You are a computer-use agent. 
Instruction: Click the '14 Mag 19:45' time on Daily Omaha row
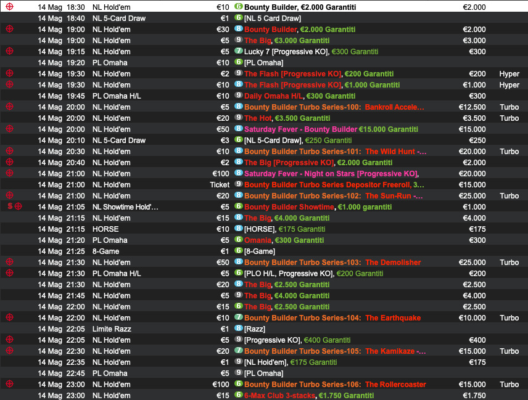coord(61,96)
